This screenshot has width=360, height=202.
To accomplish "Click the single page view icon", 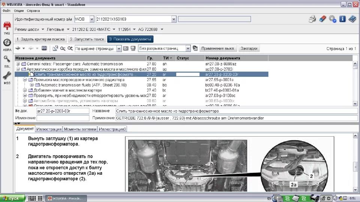I will tap(126, 48).
